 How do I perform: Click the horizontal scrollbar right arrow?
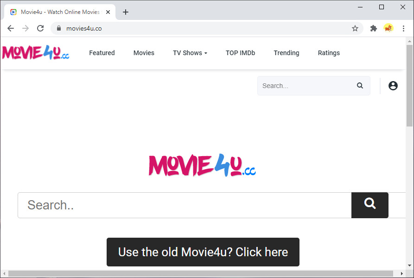pos(401,273)
